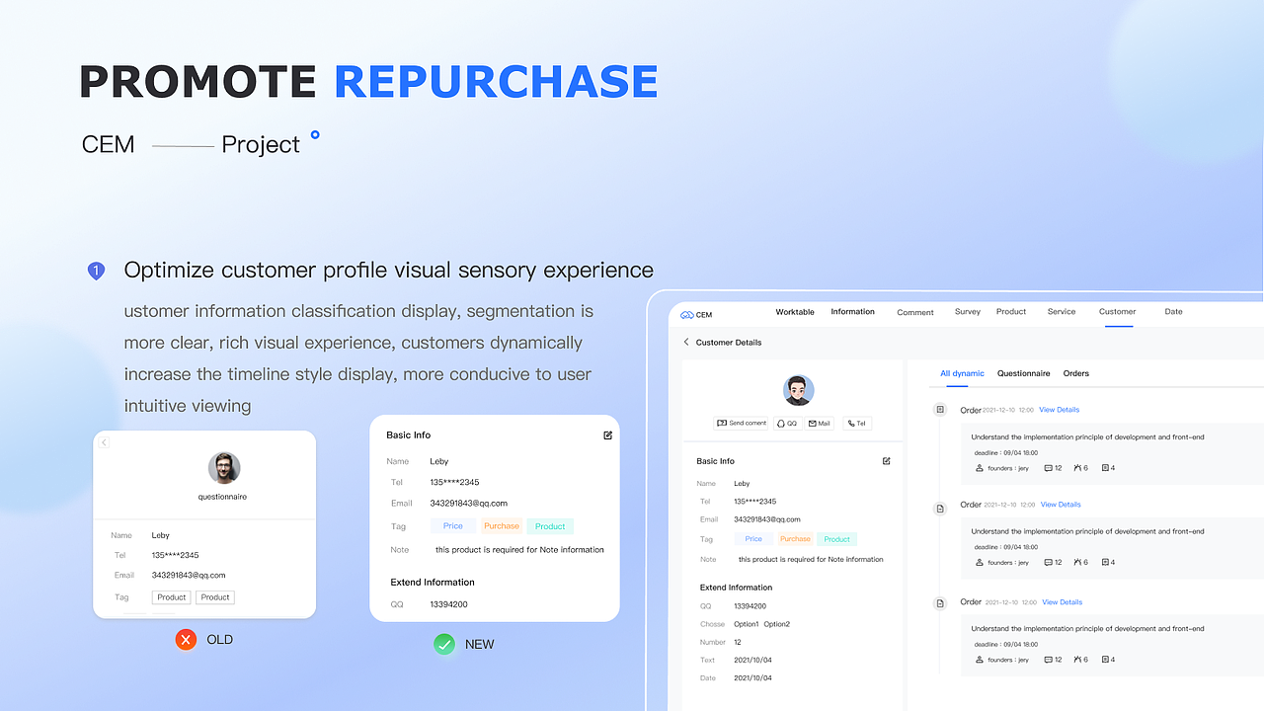The width and height of the screenshot is (1264, 711).
Task: Click the Purchase tag on the NEW card
Action: [502, 526]
